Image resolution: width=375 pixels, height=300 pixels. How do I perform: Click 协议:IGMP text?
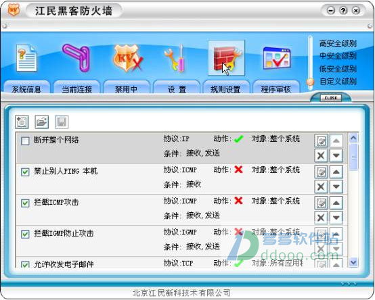point(180,232)
